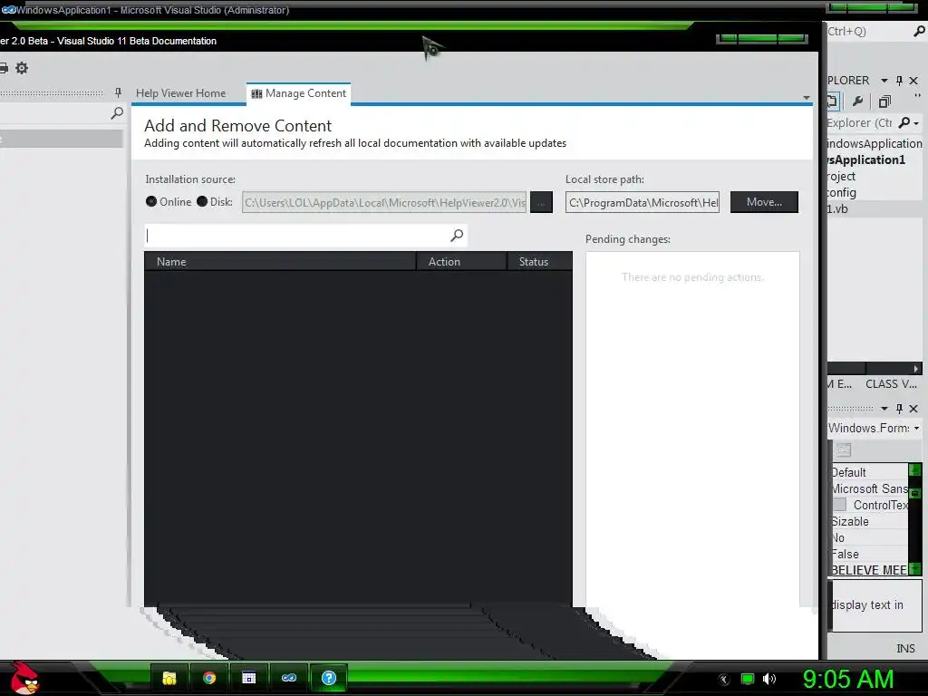This screenshot has width=928, height=696.
Task: Switch to Visual Studio taskbar icon
Action: pyautogui.click(x=289, y=678)
